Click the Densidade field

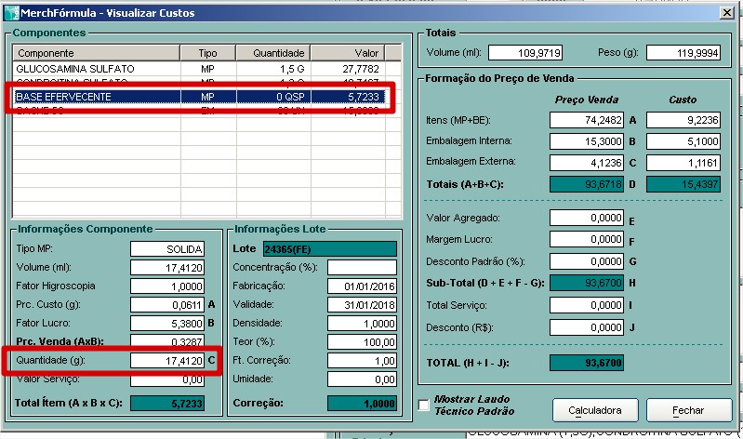[362, 324]
